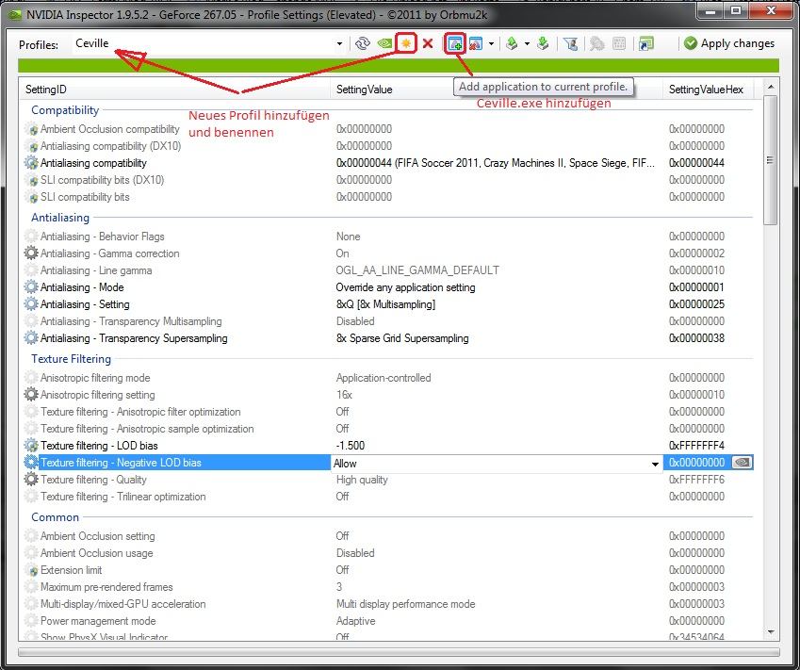The image size is (800, 670).
Task: Click gear icon beside Antialiasing - Gamma correction
Action: pyautogui.click(x=31, y=253)
